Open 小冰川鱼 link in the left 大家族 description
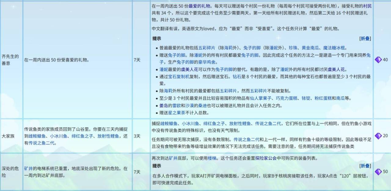 [59, 136]
